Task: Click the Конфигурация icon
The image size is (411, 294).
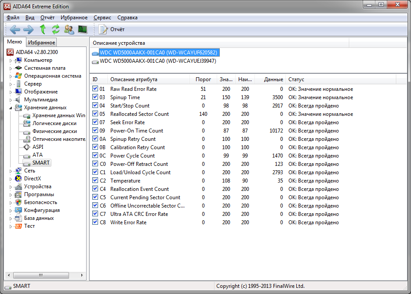Action: (x=18, y=210)
